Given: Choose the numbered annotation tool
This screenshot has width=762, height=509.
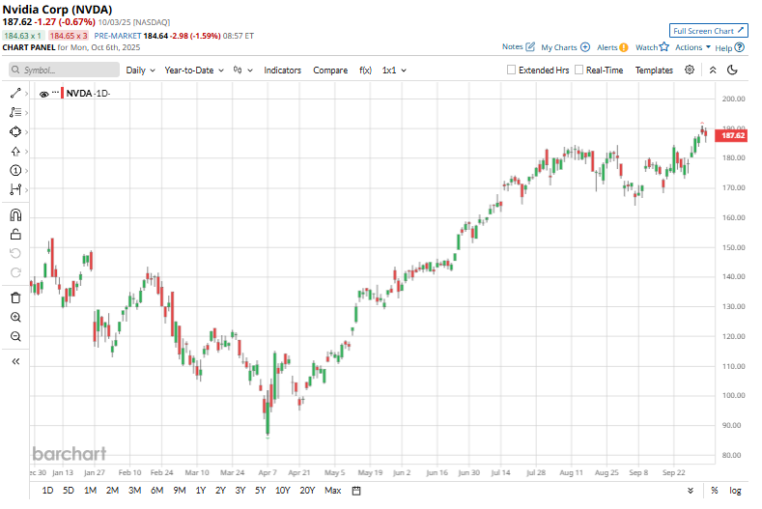Looking at the screenshot, I should tap(15, 170).
